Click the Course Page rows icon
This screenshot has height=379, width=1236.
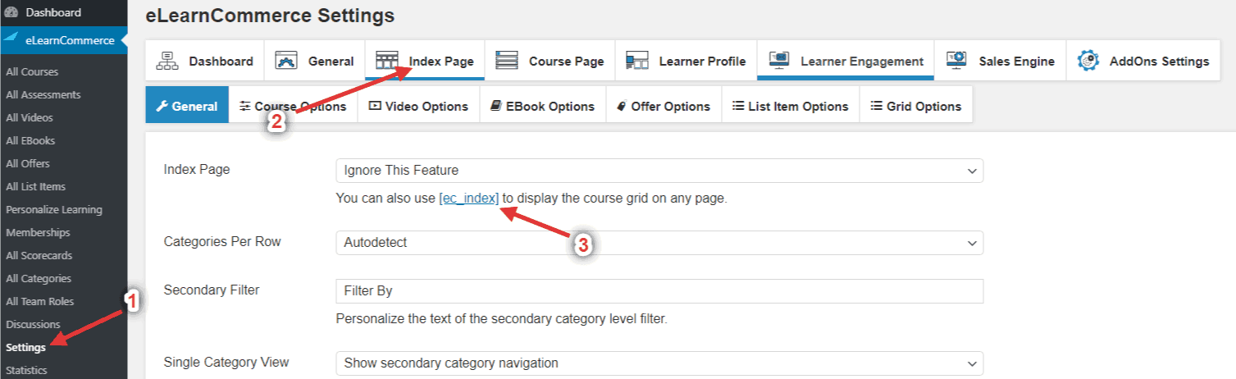(507, 61)
